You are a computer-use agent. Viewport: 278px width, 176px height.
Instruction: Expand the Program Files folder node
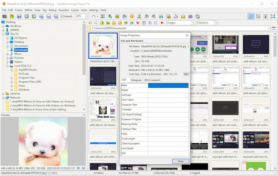coord(12,78)
